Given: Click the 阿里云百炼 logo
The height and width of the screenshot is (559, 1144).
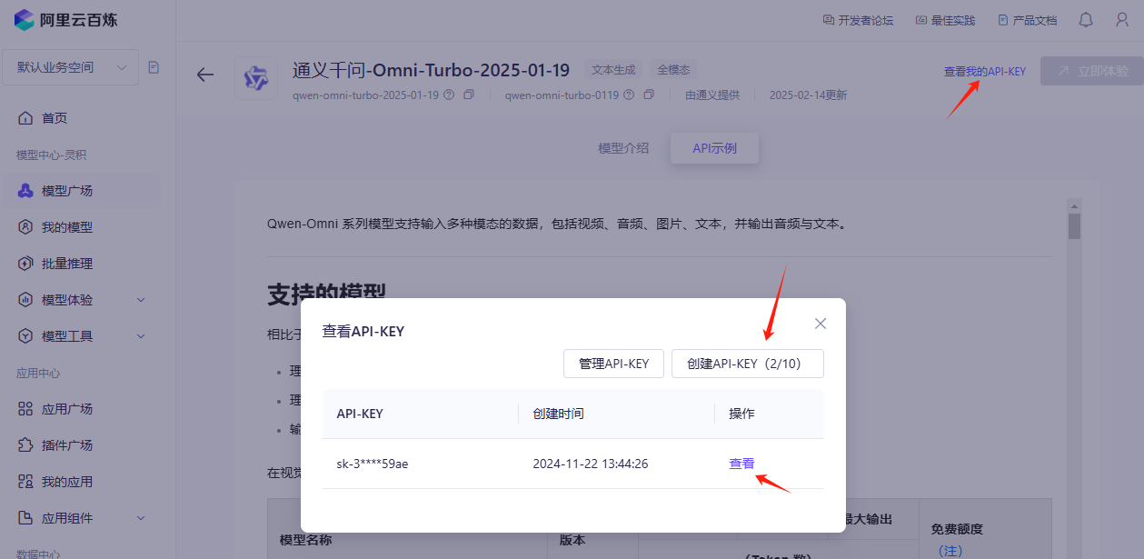Looking at the screenshot, I should coord(65,19).
